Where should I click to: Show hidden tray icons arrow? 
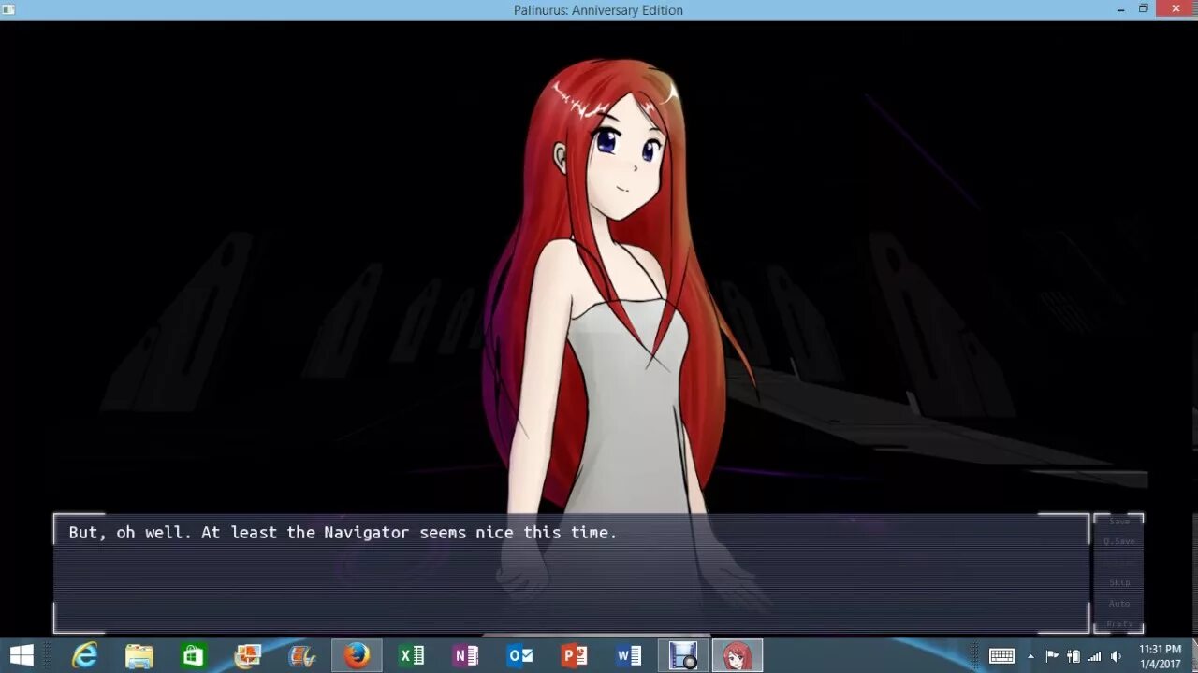pyautogui.click(x=1030, y=656)
